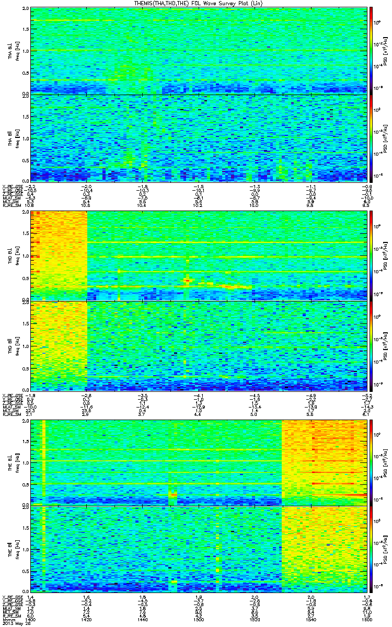The width and height of the screenshot is (392, 627).
Task: Click the PSD color bar beside THD BL panel
Action: click(371, 256)
